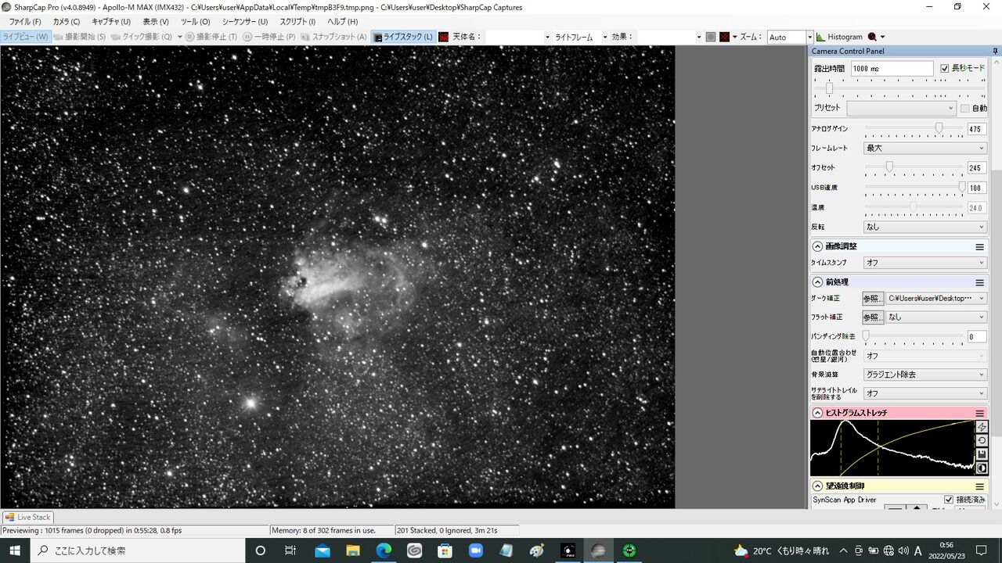Click the 露出時間 input field

892,69
